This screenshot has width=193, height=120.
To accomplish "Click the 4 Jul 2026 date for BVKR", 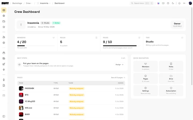I will [x=119, y=114].
